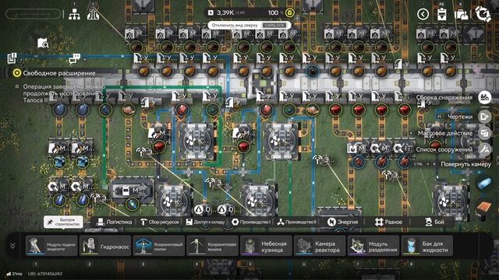The image size is (499, 280).
Task: Click the blue crystal item icon on right edge
Action: click(484, 184)
